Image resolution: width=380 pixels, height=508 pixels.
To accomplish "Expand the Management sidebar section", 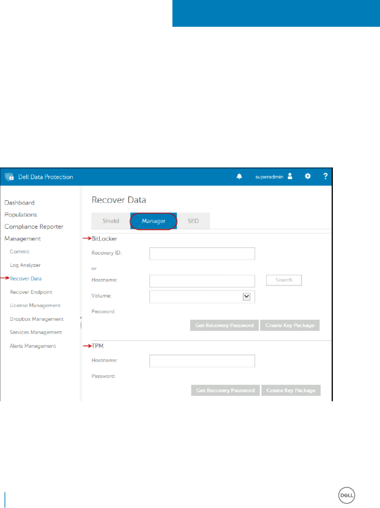I will point(23,238).
